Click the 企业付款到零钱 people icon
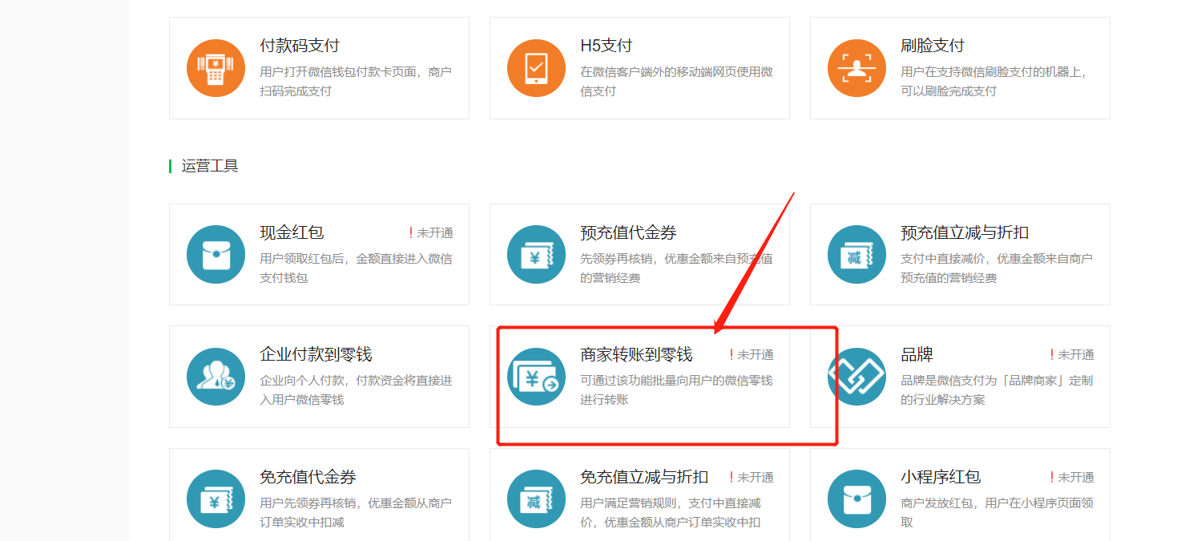This screenshot has height=541, width=1193. coord(216,377)
